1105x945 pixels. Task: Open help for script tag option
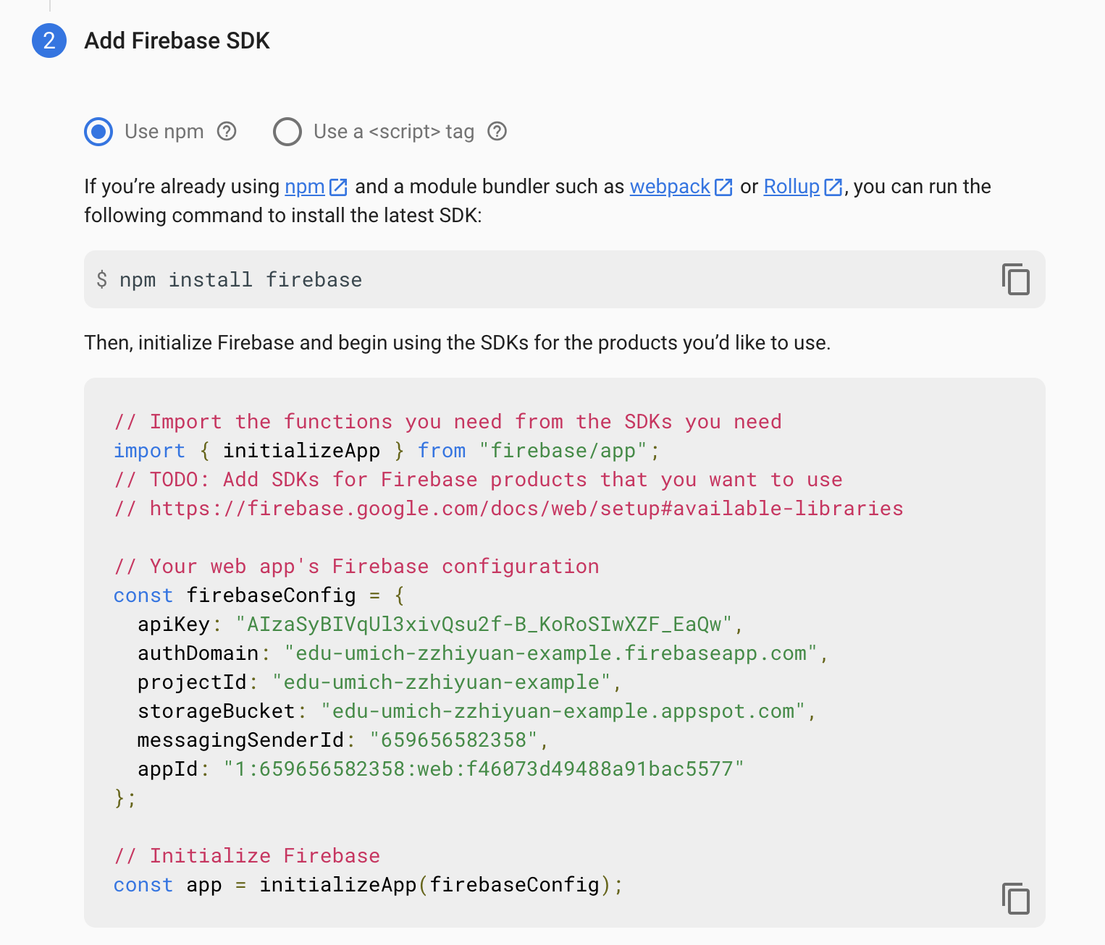pyautogui.click(x=497, y=132)
